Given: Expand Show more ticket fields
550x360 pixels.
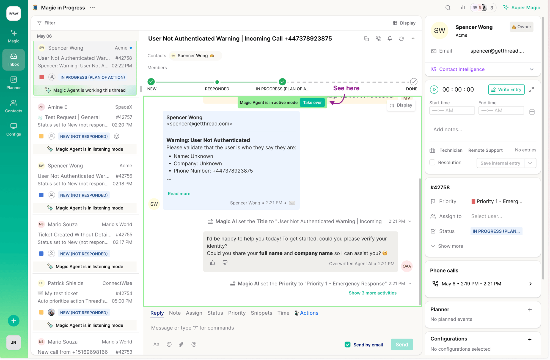Looking at the screenshot, I should (447, 246).
